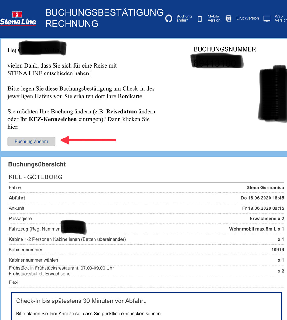Viewport: 287px width, 320px height.
Task: Click the 'Erwachsene x 2' value
Action: point(267,219)
